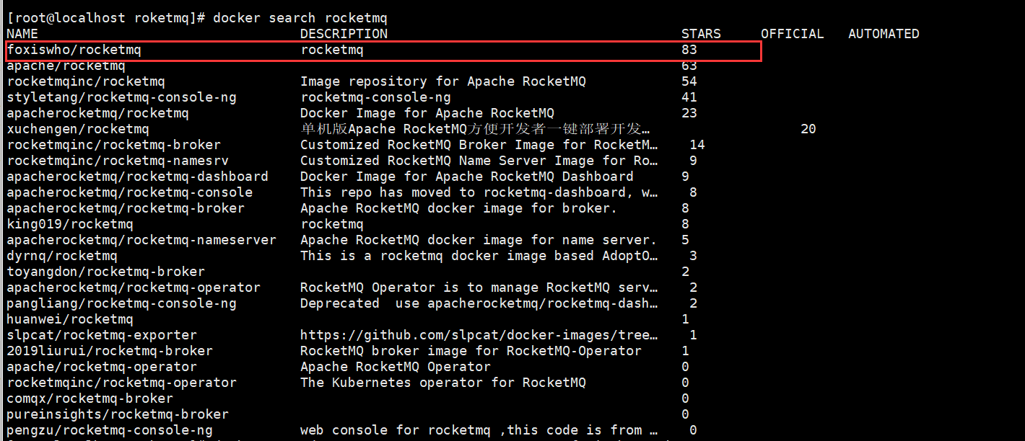Select xuchengen/rocketmq image name
Viewport: 1025px width, 441px height.
(x=78, y=129)
